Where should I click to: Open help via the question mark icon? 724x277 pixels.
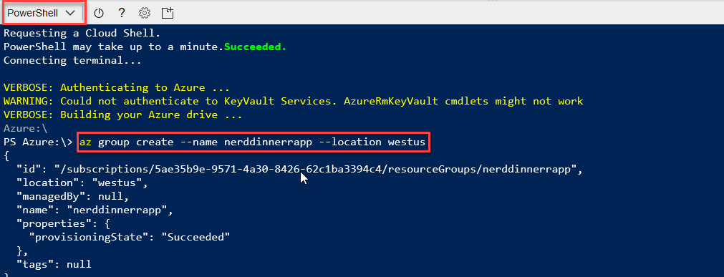122,13
